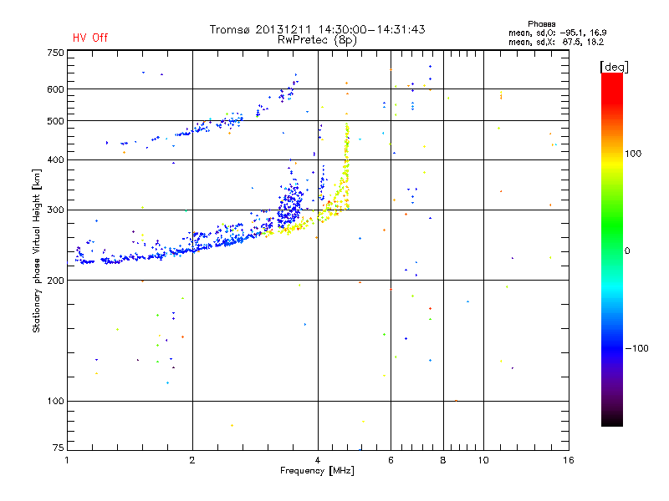Click the colorbar label '0'
The height and width of the screenshot is (501, 669).
coord(627,250)
